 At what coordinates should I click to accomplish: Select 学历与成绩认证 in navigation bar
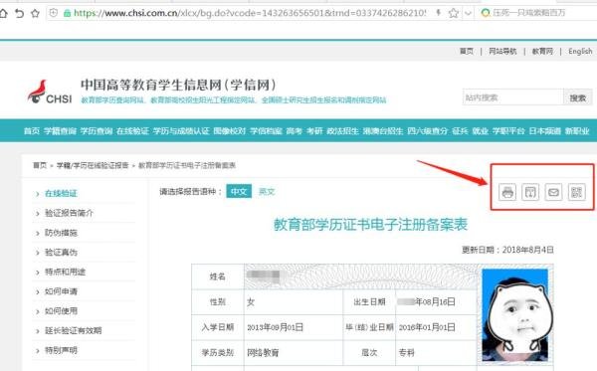(x=181, y=131)
